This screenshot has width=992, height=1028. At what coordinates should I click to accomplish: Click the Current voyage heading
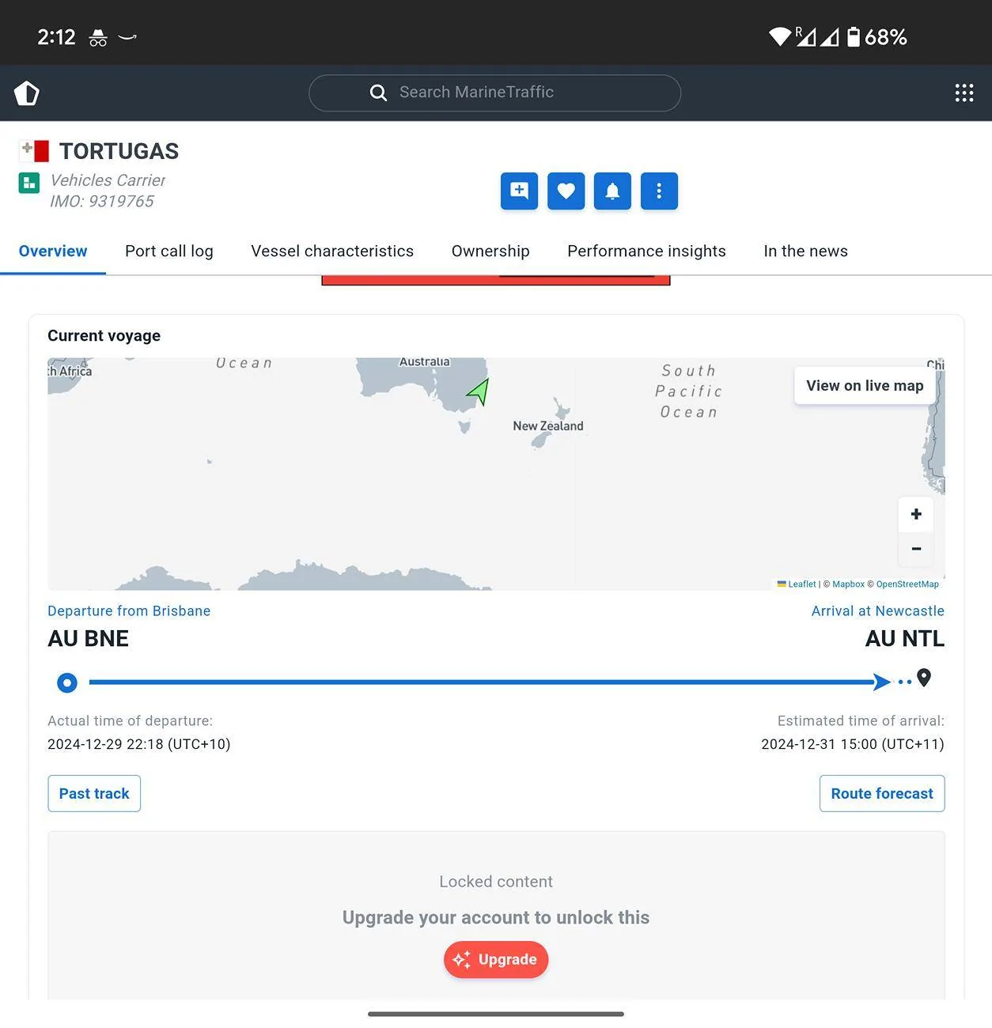pyautogui.click(x=104, y=335)
